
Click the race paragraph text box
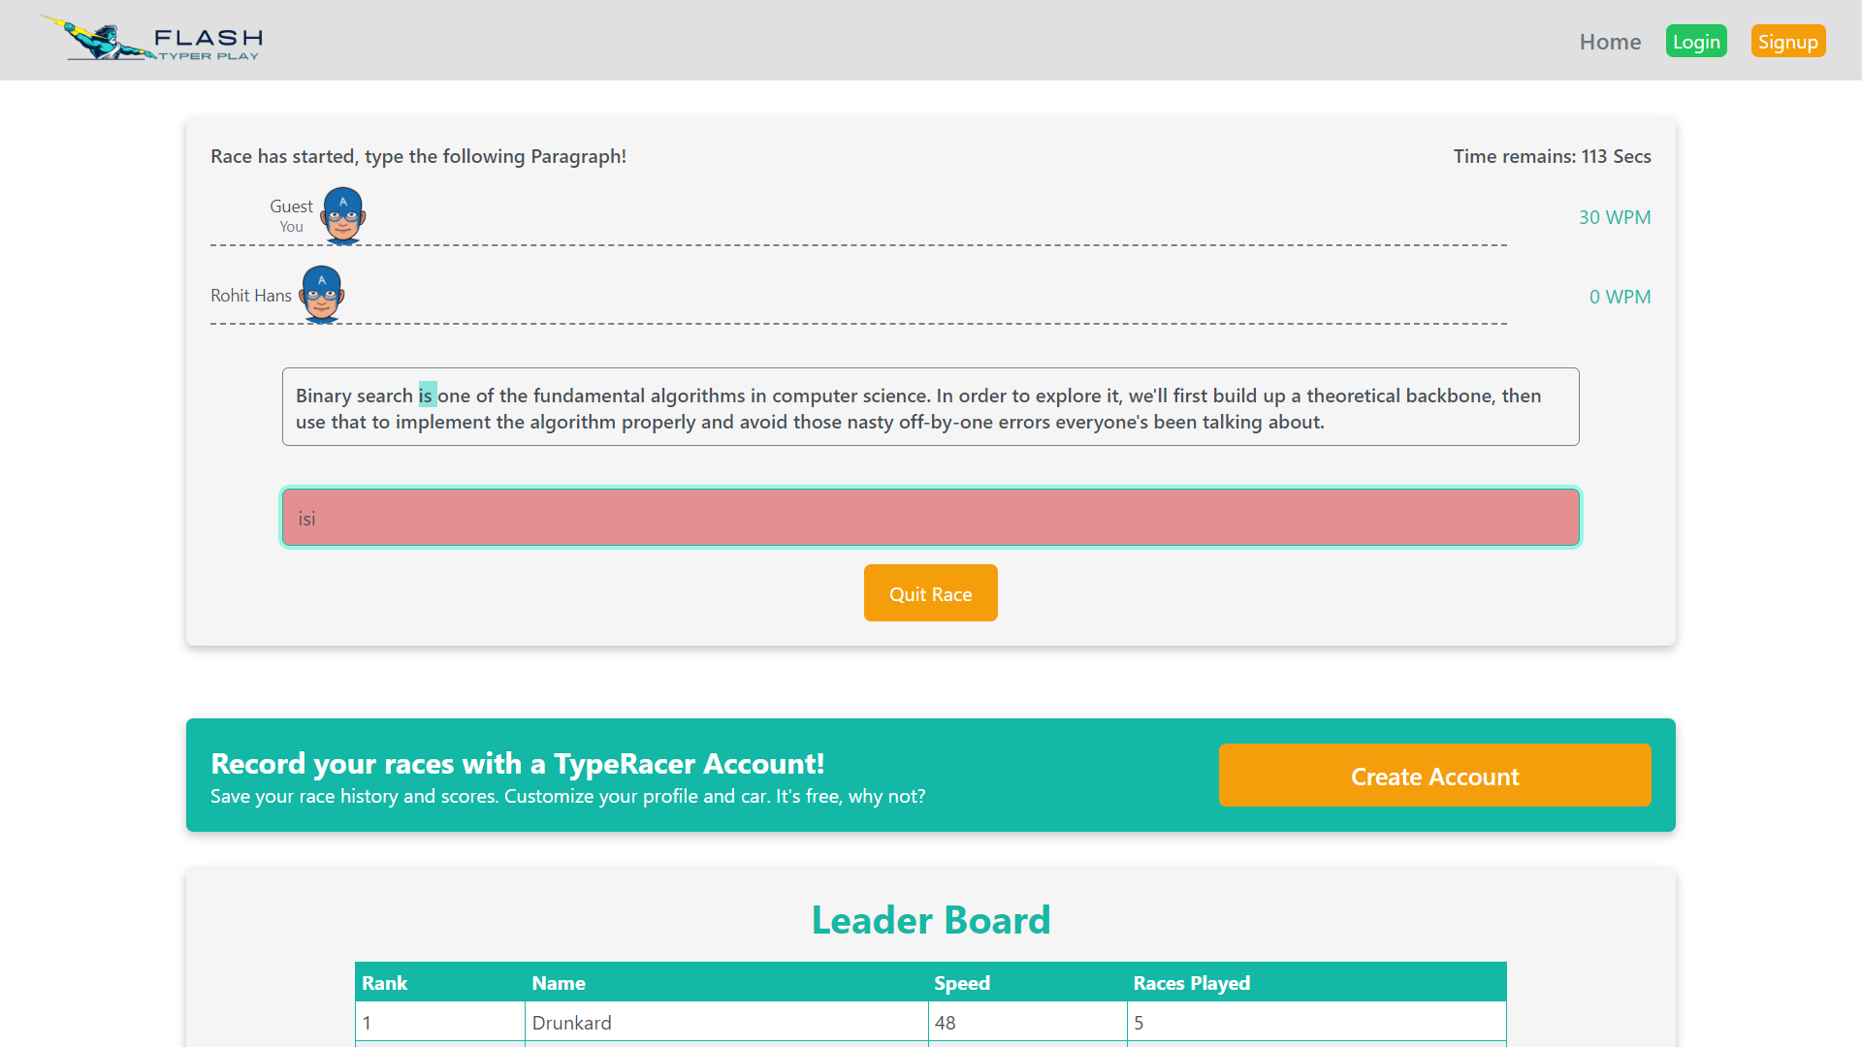[x=931, y=407]
